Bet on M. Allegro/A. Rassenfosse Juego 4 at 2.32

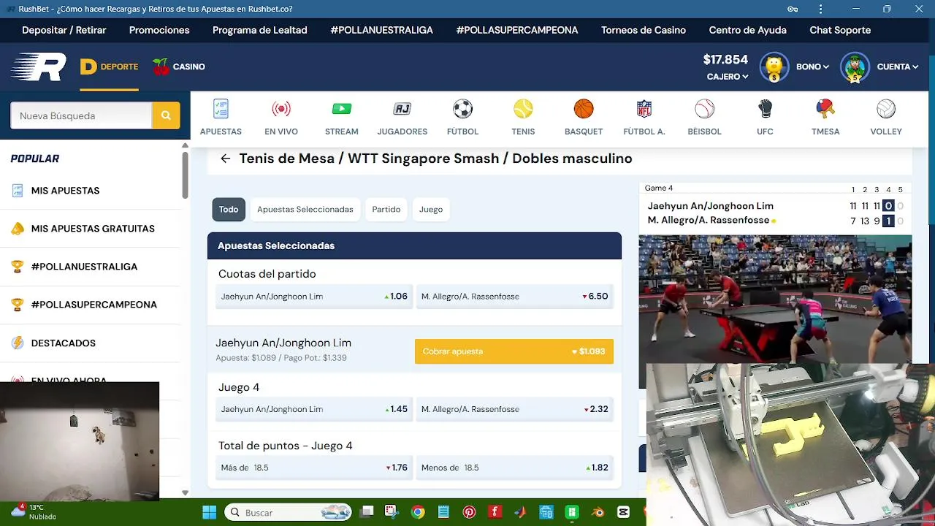coord(514,409)
